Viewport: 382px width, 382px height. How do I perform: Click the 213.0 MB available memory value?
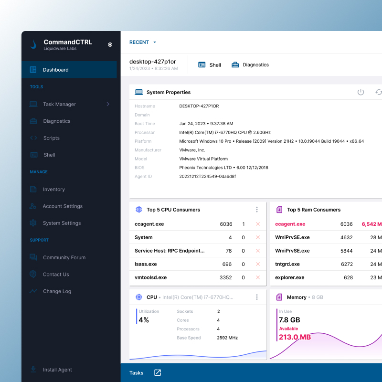point(295,337)
